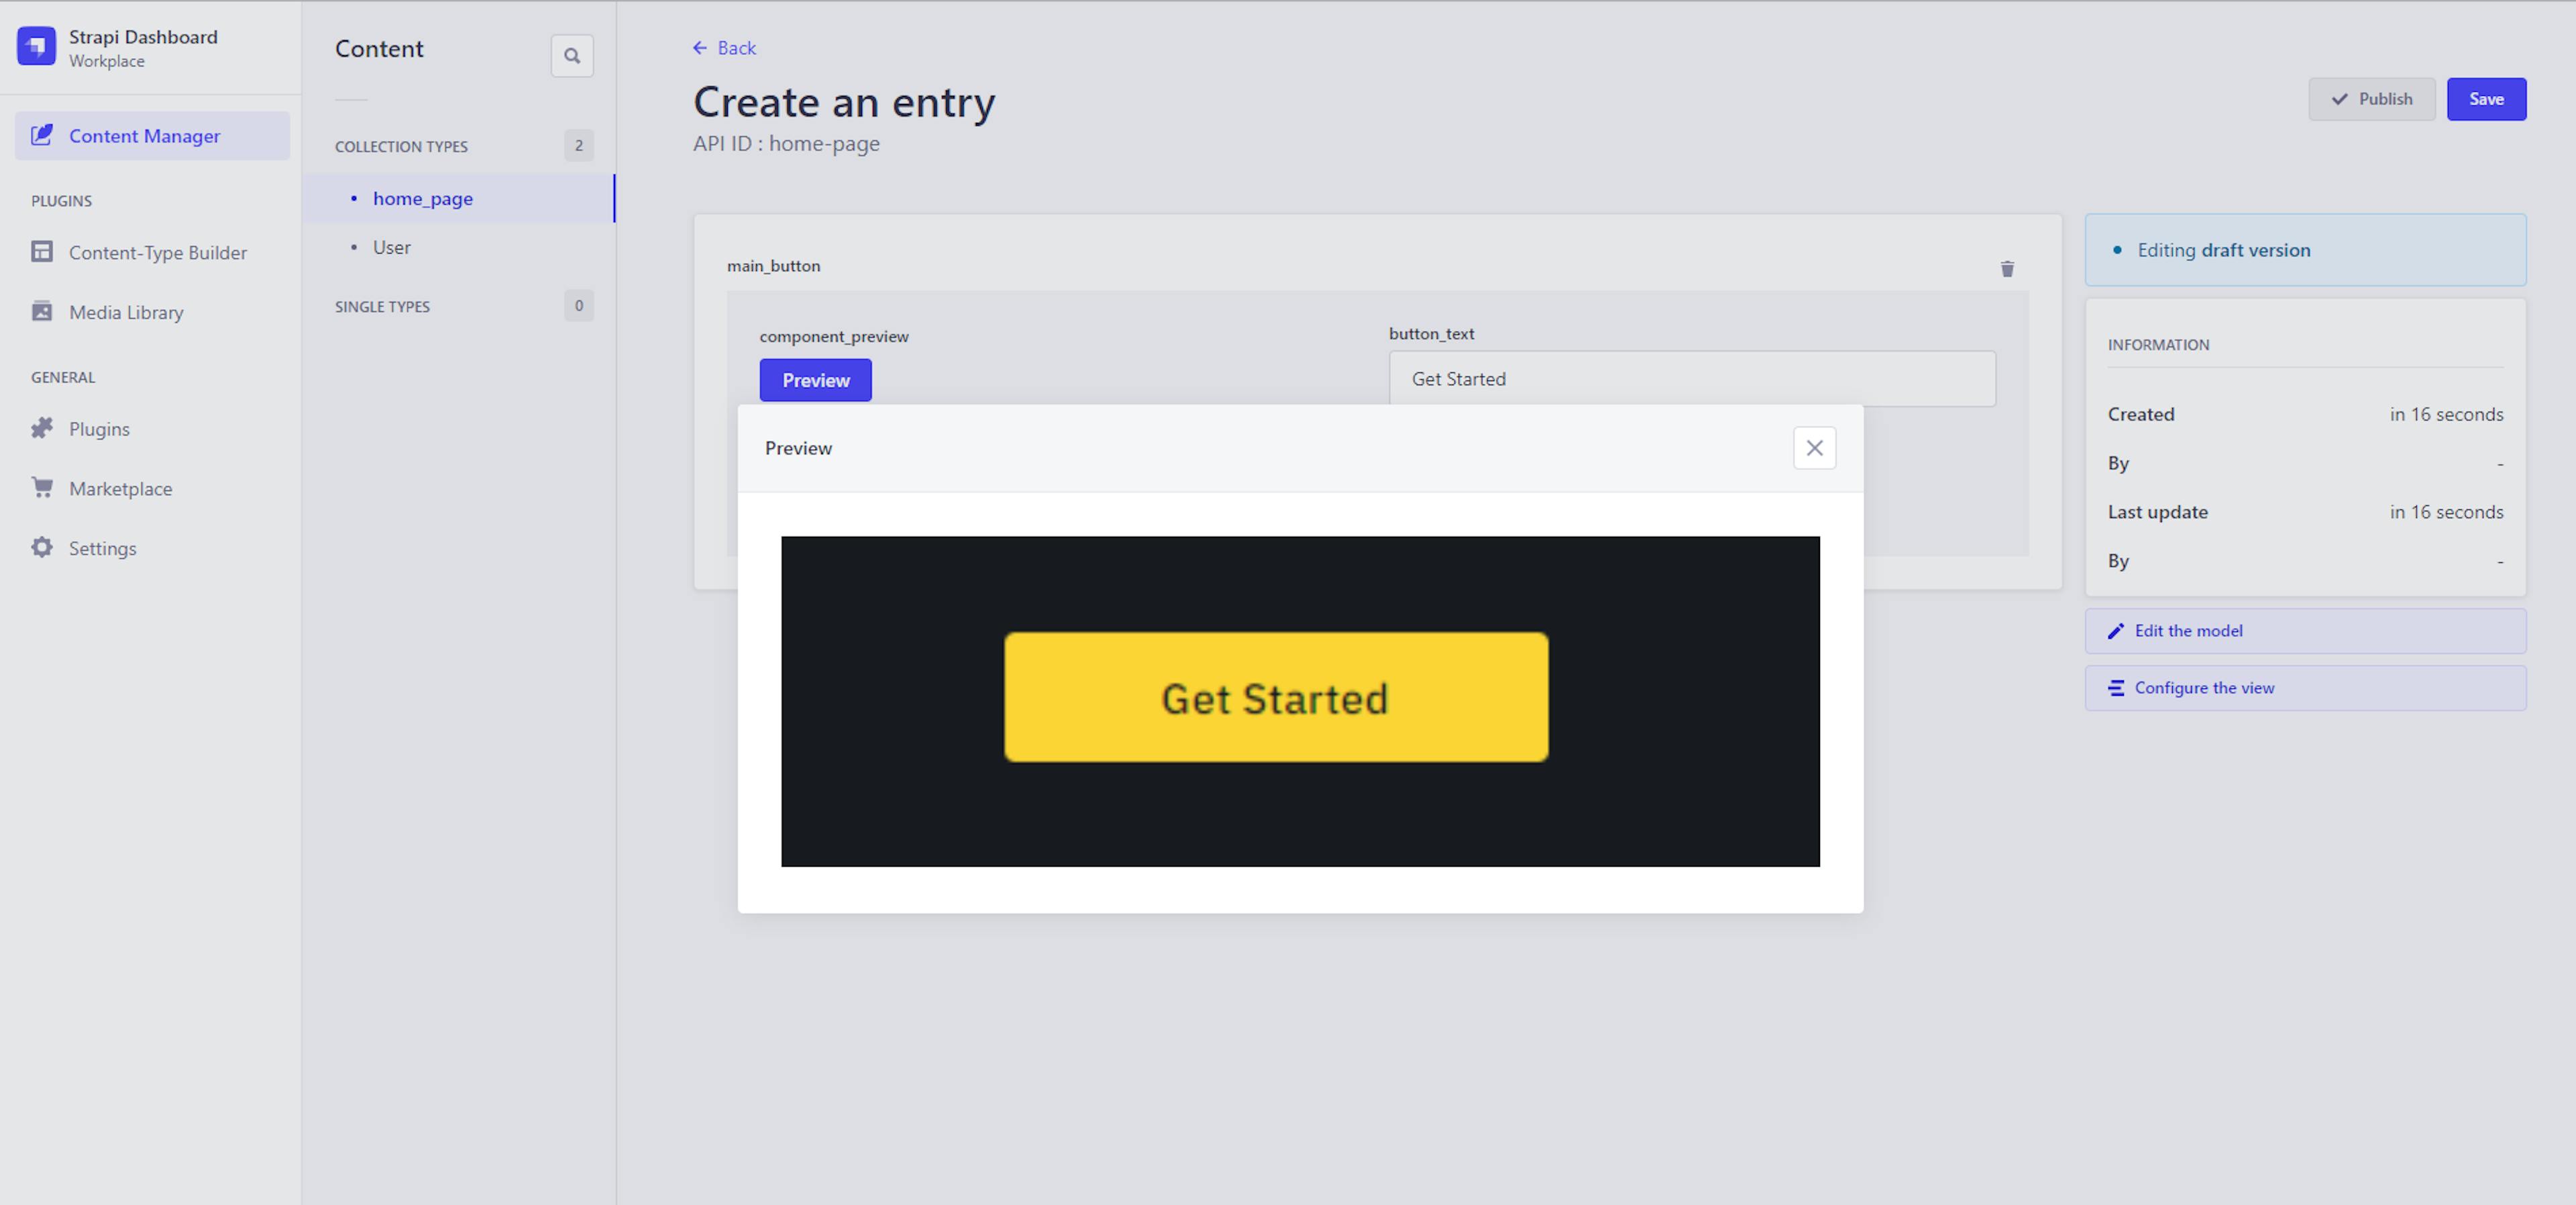Select the home_page collection type

pos(424,197)
